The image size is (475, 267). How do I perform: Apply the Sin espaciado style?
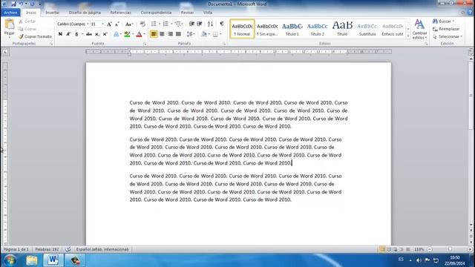(267, 29)
